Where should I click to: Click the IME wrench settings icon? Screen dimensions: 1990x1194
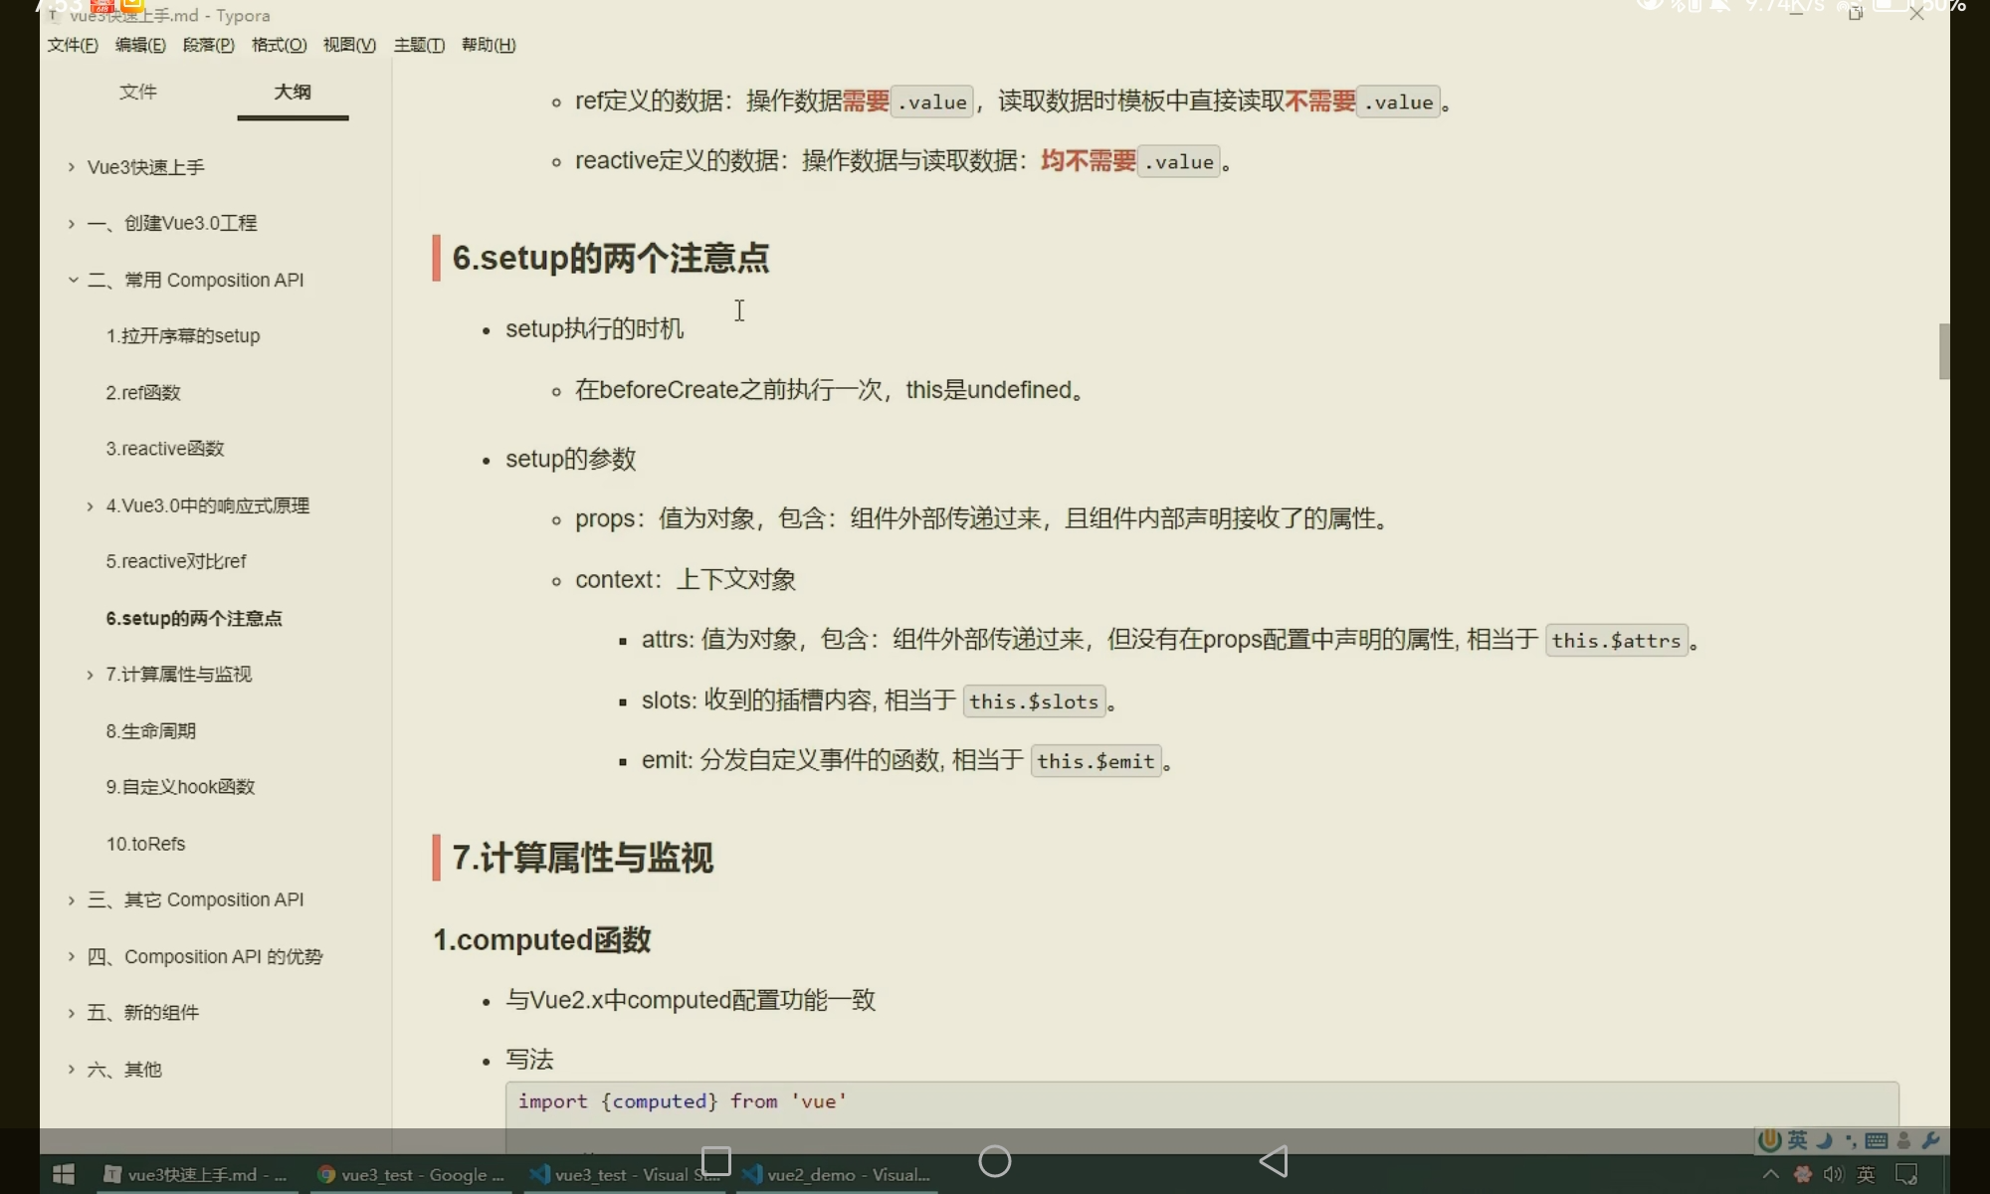[1931, 1141]
